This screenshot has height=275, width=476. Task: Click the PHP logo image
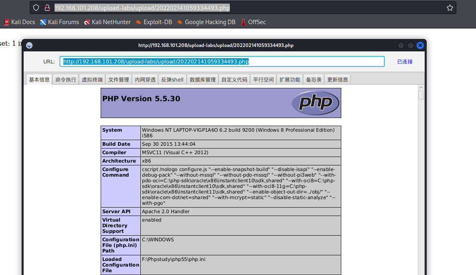pos(316,103)
